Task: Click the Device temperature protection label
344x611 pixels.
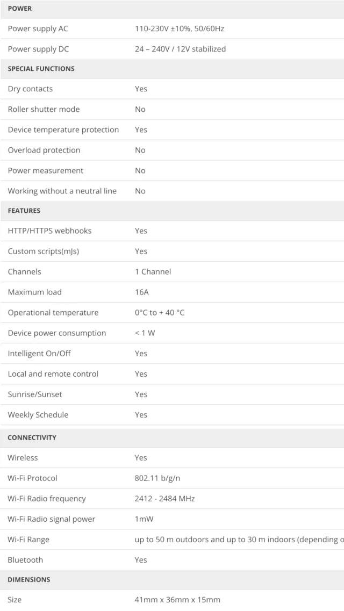Action: coord(63,130)
